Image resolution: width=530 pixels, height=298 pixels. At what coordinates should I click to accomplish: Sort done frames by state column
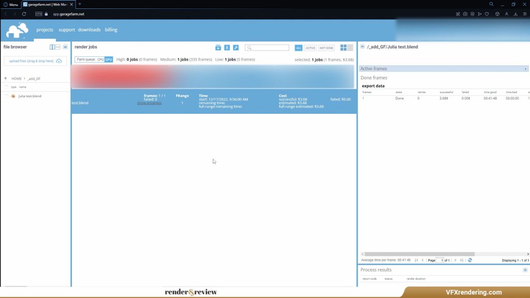point(399,92)
